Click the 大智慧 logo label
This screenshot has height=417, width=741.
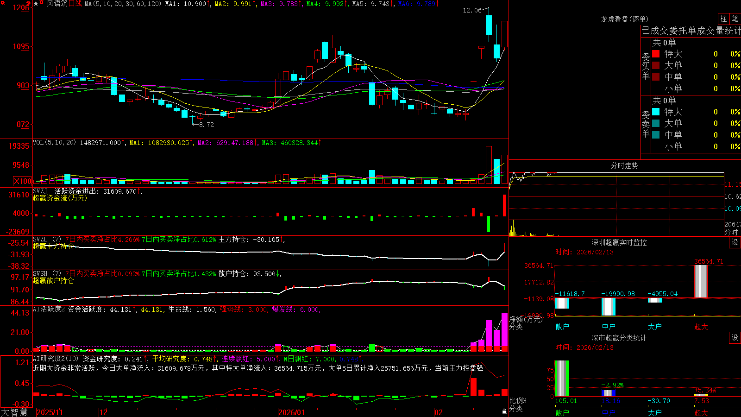(x=14, y=412)
